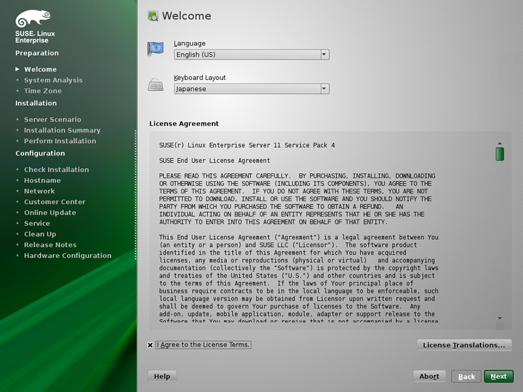This screenshot has height=392, width=523.
Task: Select Check Installation step
Action: (x=56, y=169)
